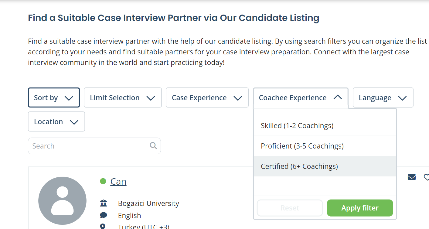Click the envelope message icon for Can

[x=411, y=177]
